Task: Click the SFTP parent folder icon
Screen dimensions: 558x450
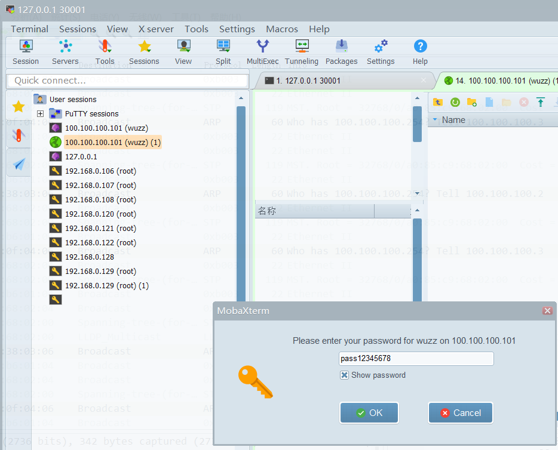Action: coord(438,103)
